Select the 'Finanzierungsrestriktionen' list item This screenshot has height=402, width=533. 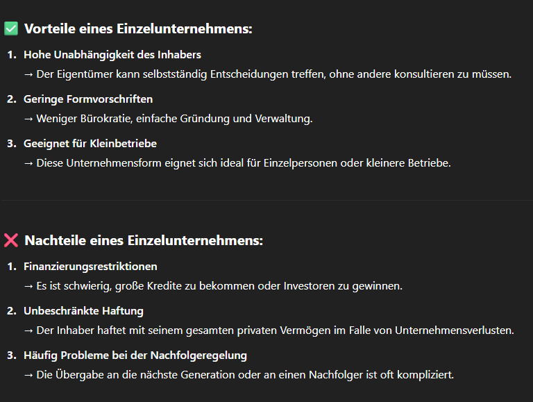[x=90, y=267]
